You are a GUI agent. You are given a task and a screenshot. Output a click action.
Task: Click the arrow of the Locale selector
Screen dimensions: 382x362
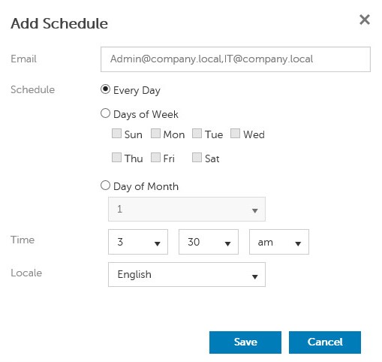pyautogui.click(x=254, y=277)
